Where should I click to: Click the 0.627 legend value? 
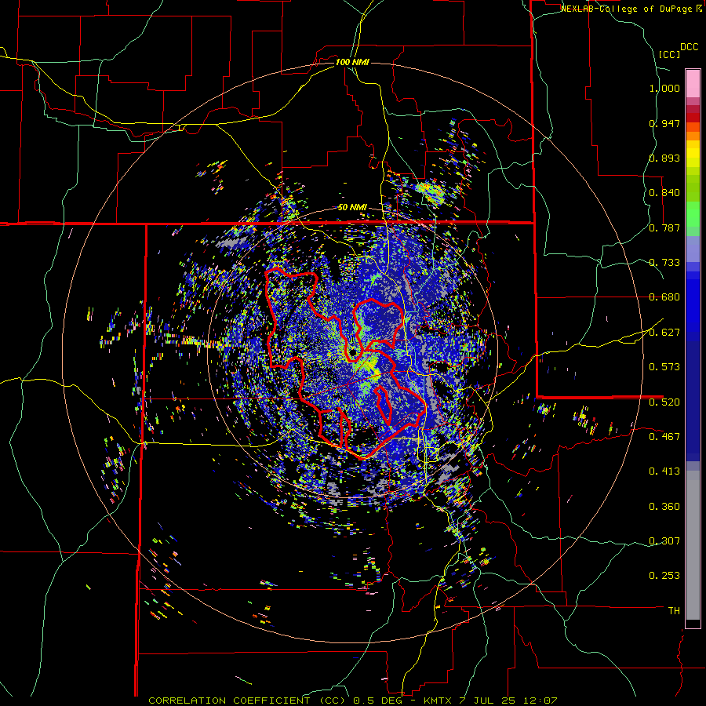tap(664, 333)
